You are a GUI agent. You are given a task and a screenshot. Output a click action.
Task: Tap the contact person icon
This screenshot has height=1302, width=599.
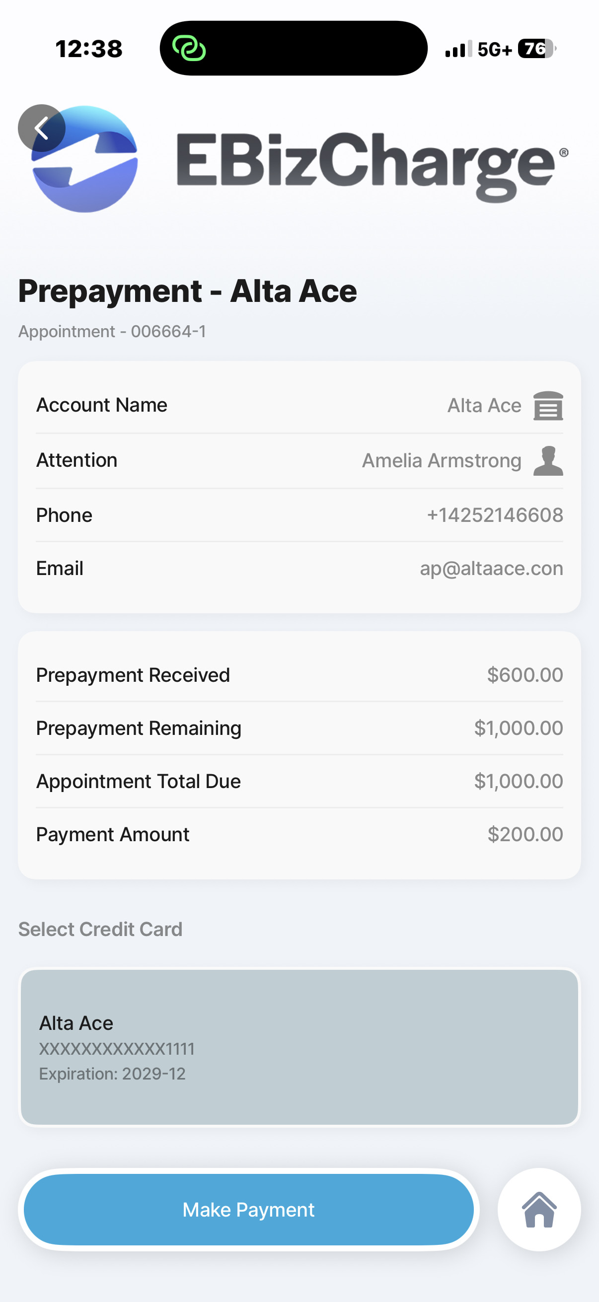[548, 460]
